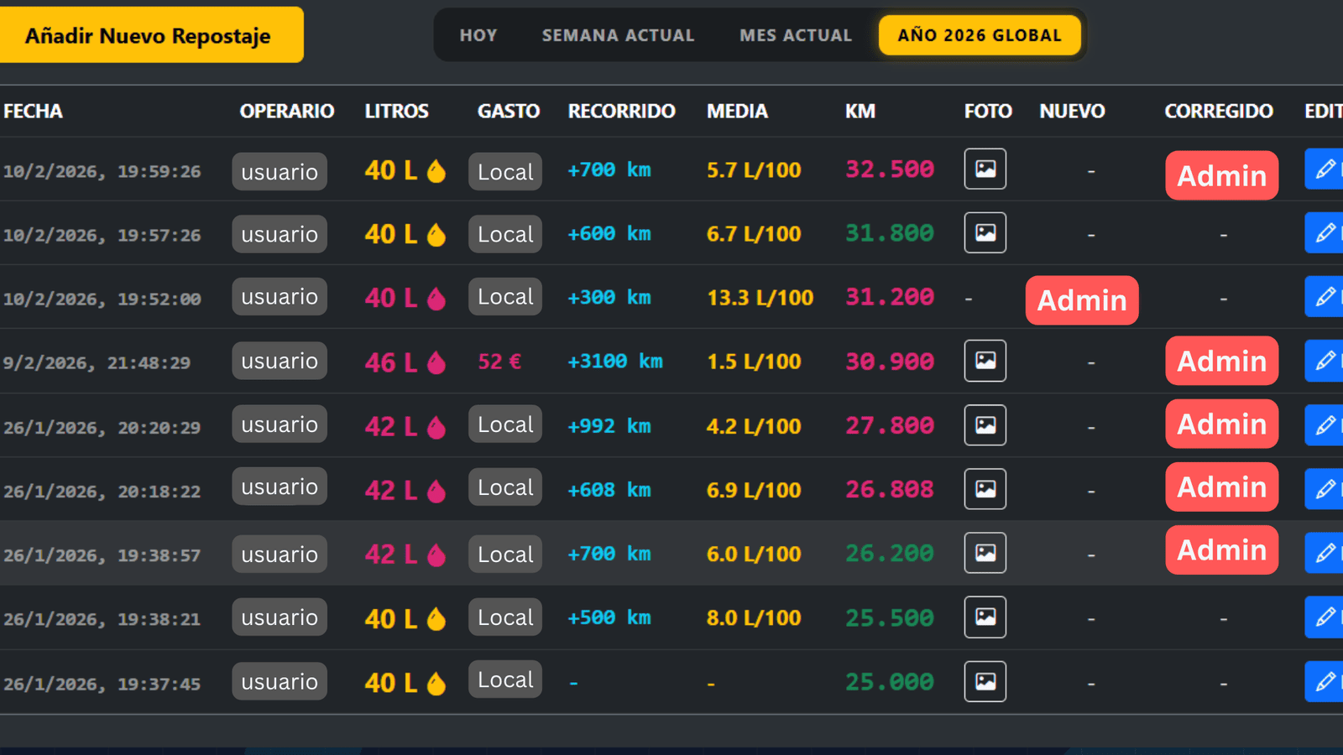Click NUEVO column header
This screenshot has width=1343, height=755.
[1073, 111]
